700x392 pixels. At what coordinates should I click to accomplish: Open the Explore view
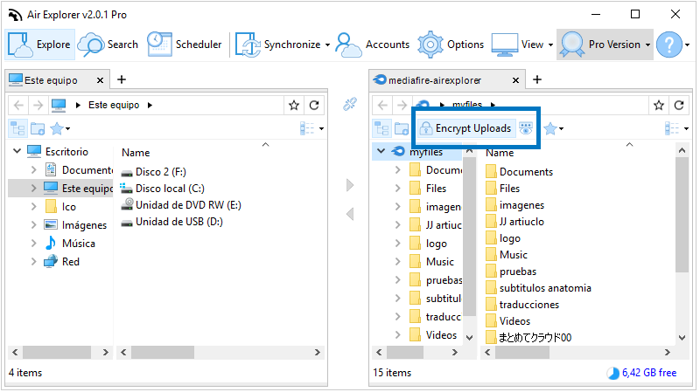tap(39, 45)
